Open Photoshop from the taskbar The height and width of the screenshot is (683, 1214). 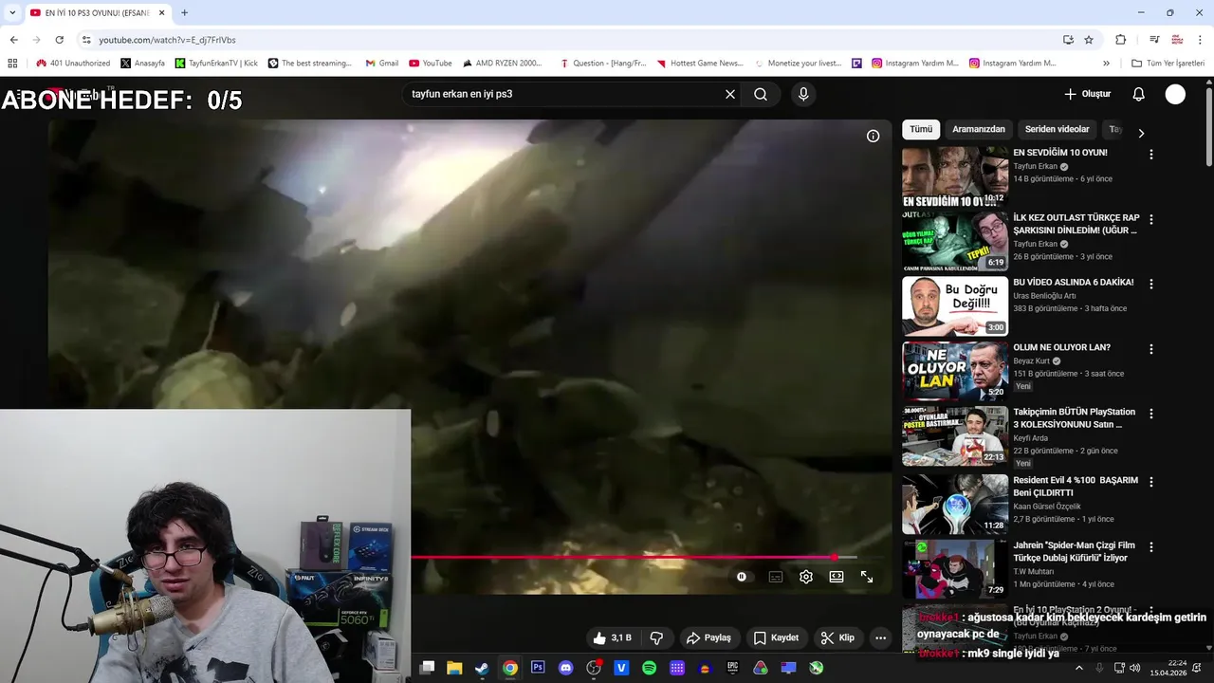coord(538,668)
